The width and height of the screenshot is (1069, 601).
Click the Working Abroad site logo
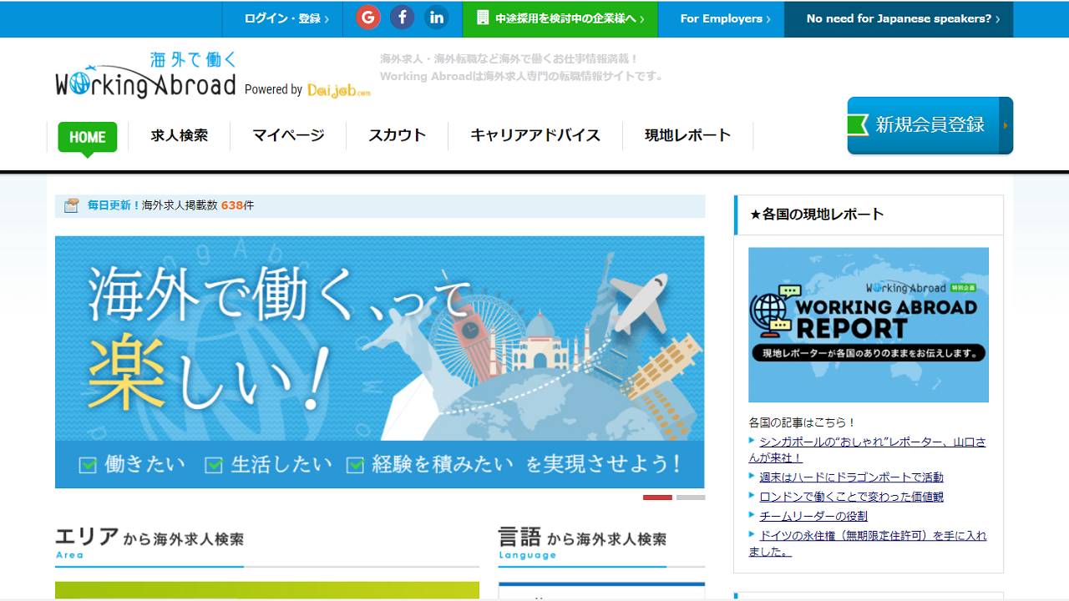[x=146, y=76]
